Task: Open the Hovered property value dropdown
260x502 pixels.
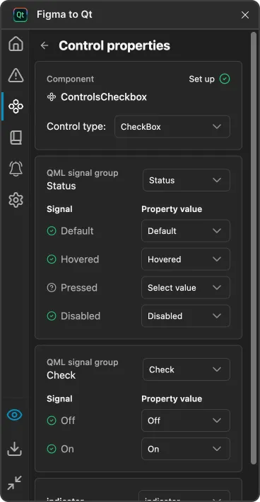Action: 186,259
